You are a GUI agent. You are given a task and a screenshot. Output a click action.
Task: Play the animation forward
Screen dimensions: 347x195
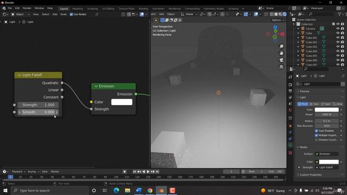pyautogui.click(x=148, y=172)
